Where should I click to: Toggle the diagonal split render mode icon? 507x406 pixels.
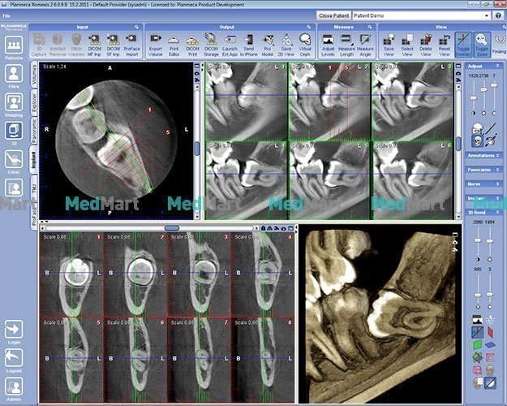pyautogui.click(x=490, y=383)
